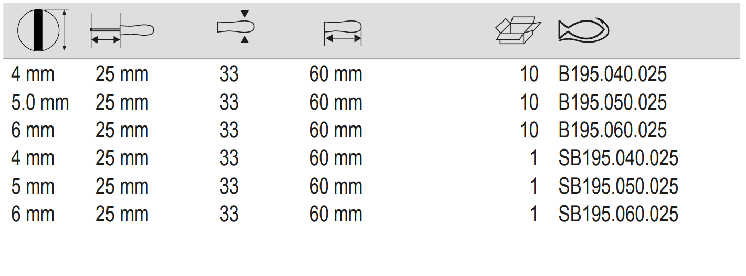Select article number B195.060.025
746x276 pixels.
(612, 130)
